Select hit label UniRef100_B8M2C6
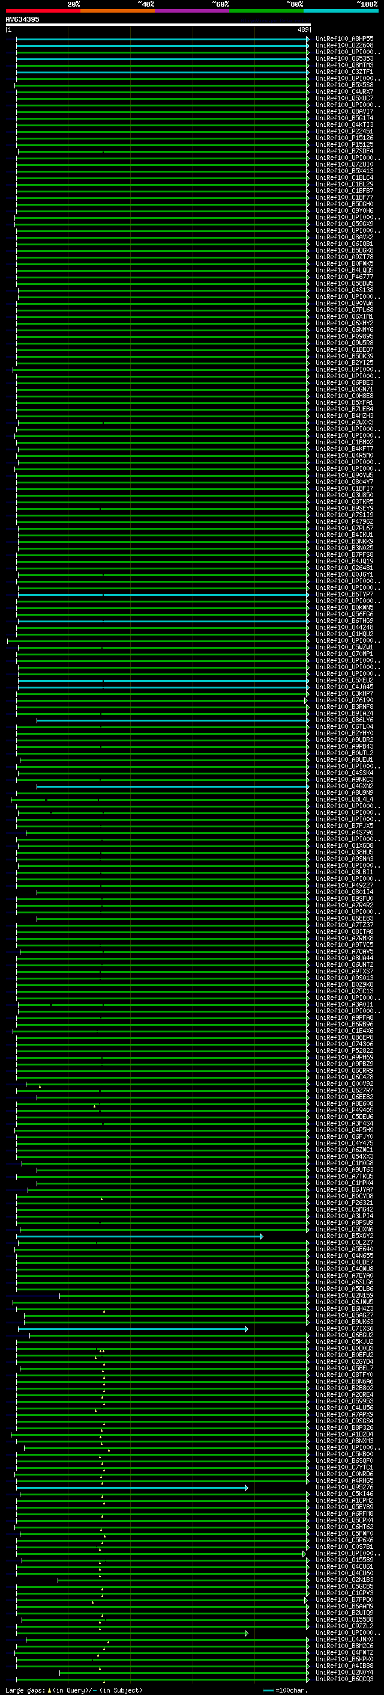The width and height of the screenshot is (384, 1695). [x=344, y=1646]
